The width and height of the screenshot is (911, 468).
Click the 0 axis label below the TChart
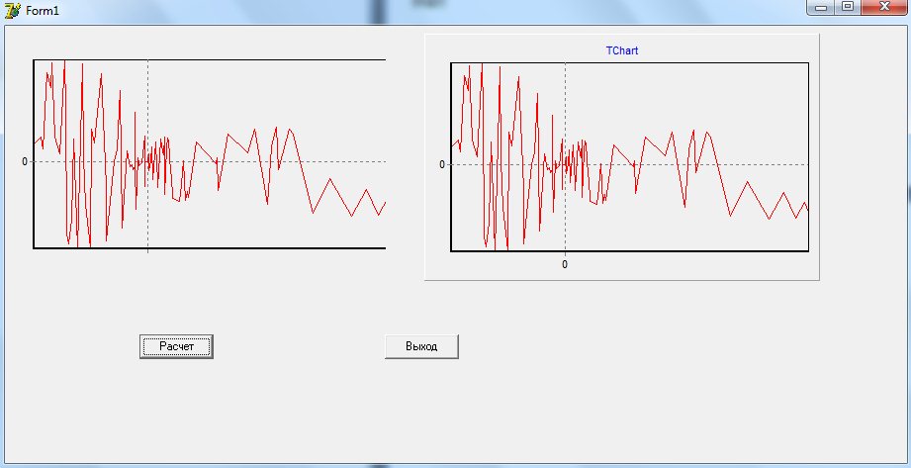click(565, 264)
